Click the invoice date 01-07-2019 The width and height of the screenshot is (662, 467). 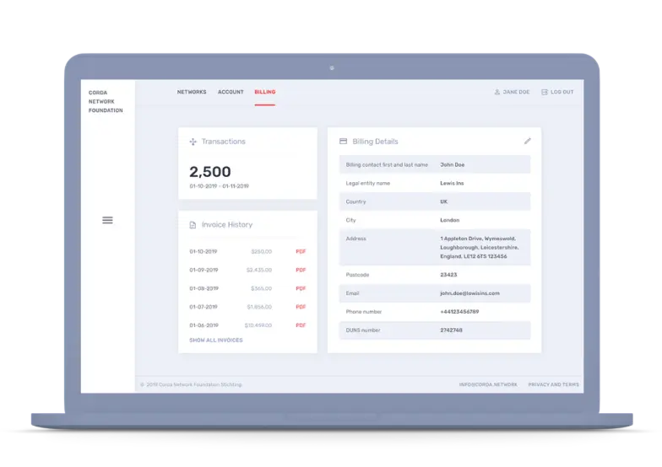[203, 307]
